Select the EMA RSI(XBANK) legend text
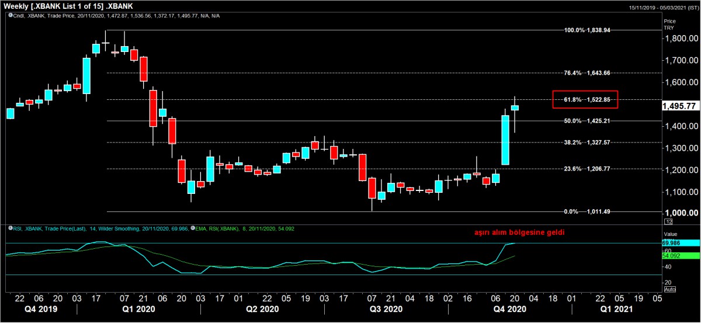 [245, 228]
